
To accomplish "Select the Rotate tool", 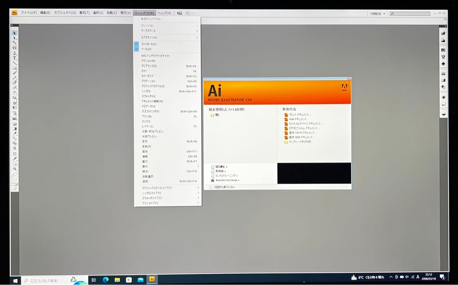I will pyautogui.click(x=15, y=93).
